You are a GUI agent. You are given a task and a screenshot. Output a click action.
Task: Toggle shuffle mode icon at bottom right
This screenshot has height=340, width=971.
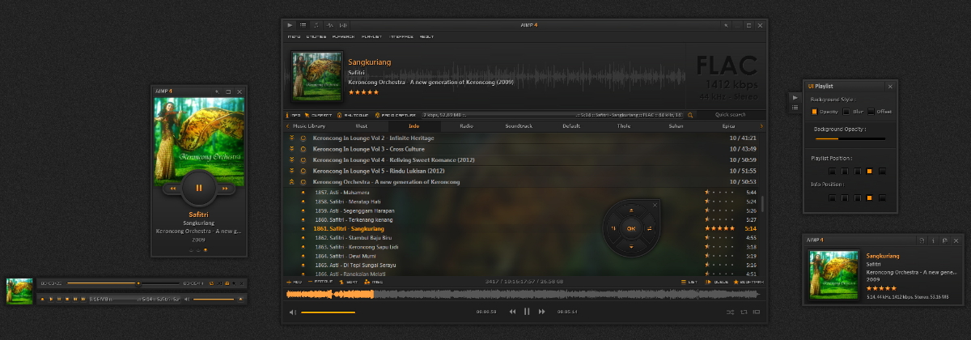731,312
